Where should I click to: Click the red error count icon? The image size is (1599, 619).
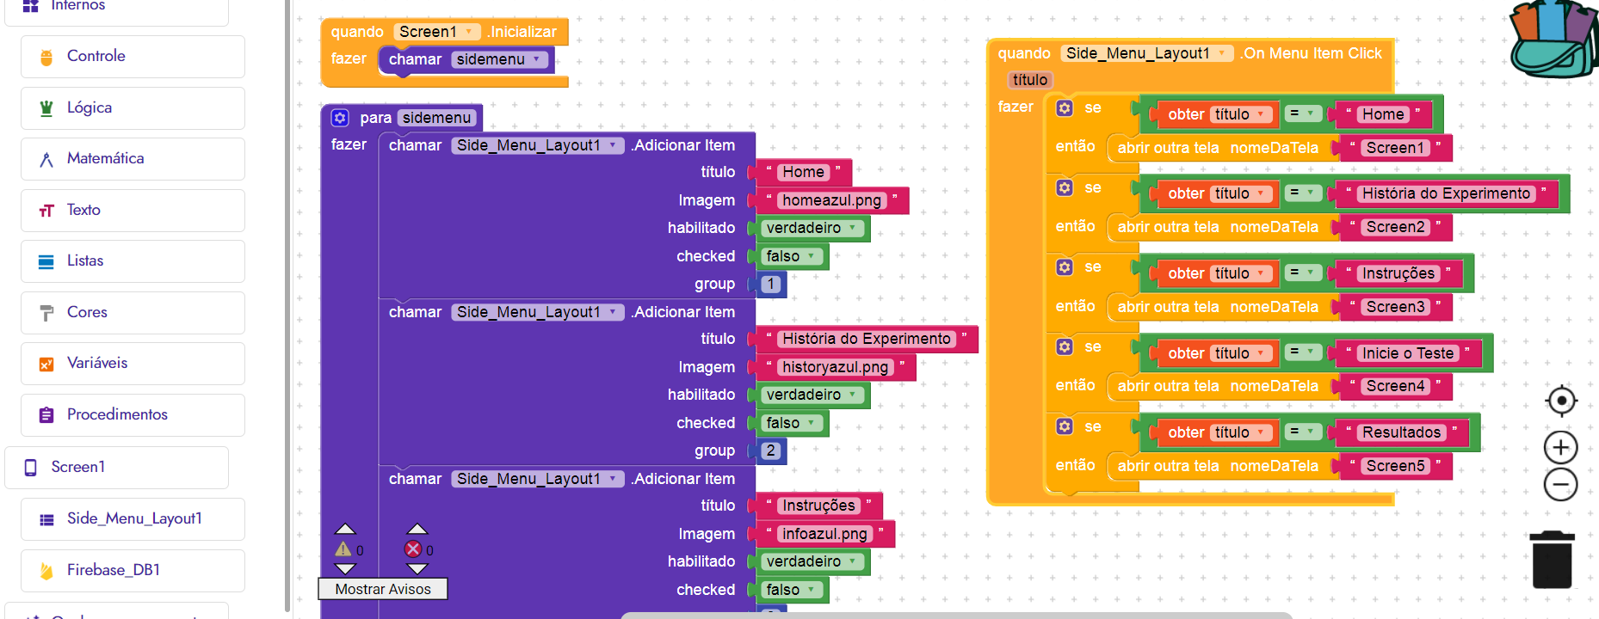tap(413, 549)
